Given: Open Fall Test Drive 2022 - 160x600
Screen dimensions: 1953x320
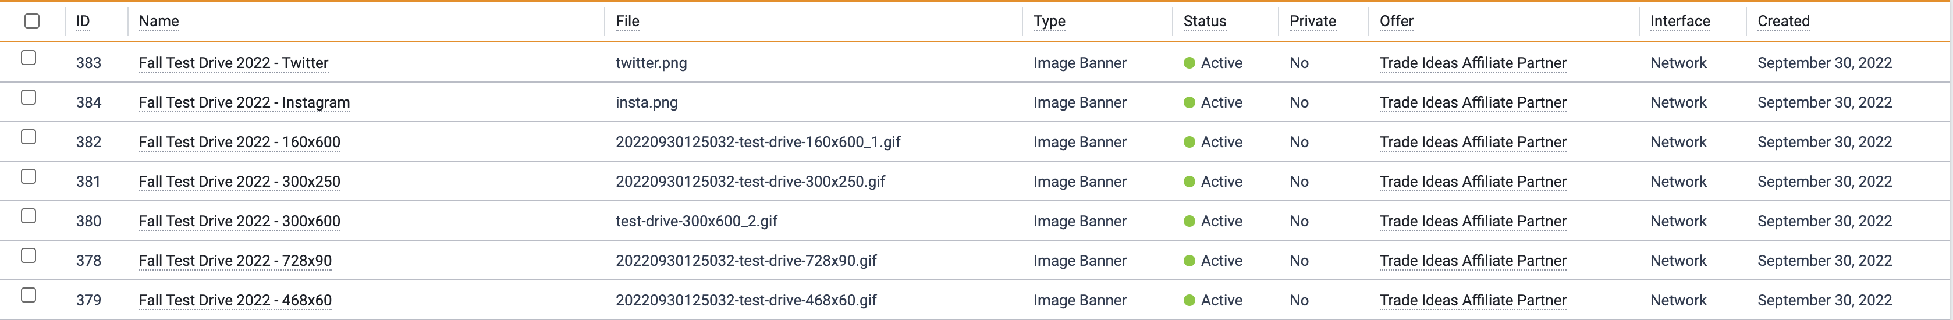Looking at the screenshot, I should pyautogui.click(x=240, y=142).
